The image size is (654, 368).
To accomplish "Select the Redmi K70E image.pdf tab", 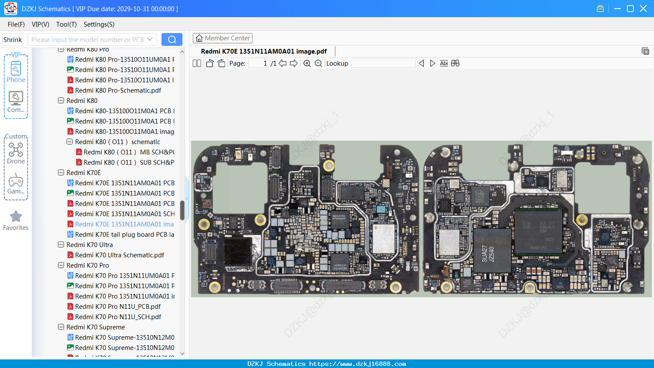I will (x=264, y=51).
